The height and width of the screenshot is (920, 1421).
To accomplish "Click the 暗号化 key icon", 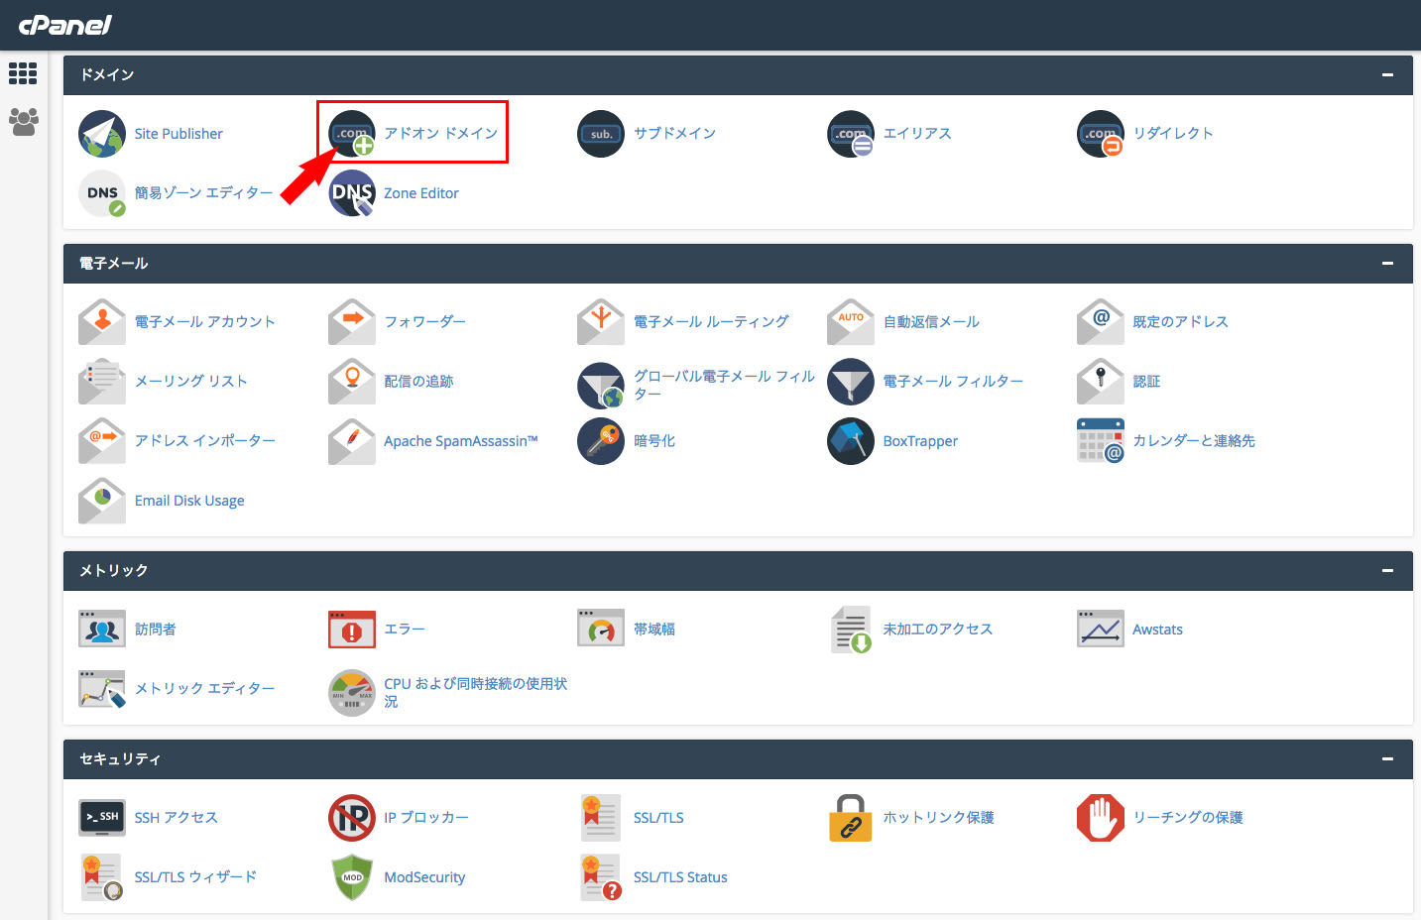I will click(601, 441).
